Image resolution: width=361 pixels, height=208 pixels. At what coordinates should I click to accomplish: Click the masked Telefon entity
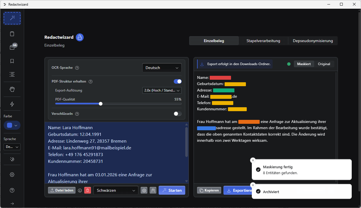pyautogui.click(x=223, y=103)
